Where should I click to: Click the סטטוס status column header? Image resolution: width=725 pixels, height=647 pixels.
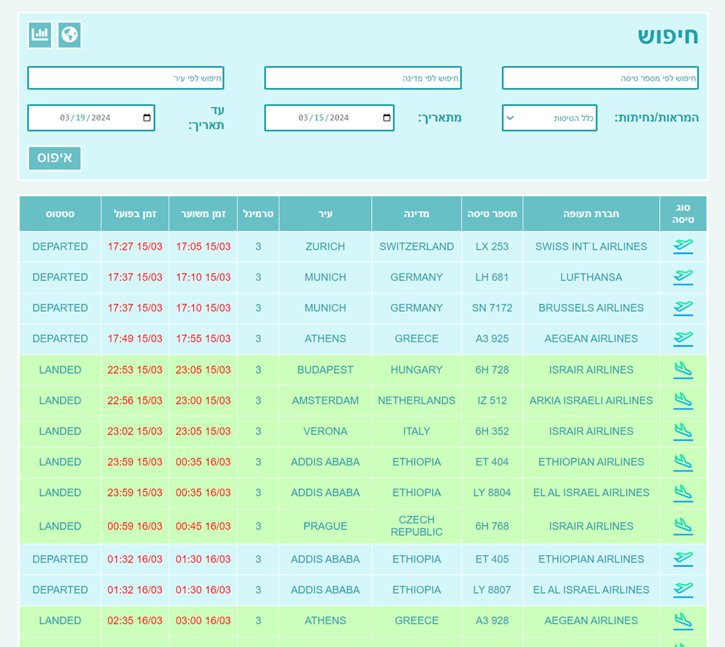(60, 214)
